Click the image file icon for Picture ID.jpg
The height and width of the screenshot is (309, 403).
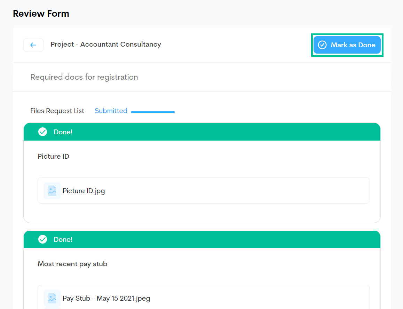coord(52,191)
